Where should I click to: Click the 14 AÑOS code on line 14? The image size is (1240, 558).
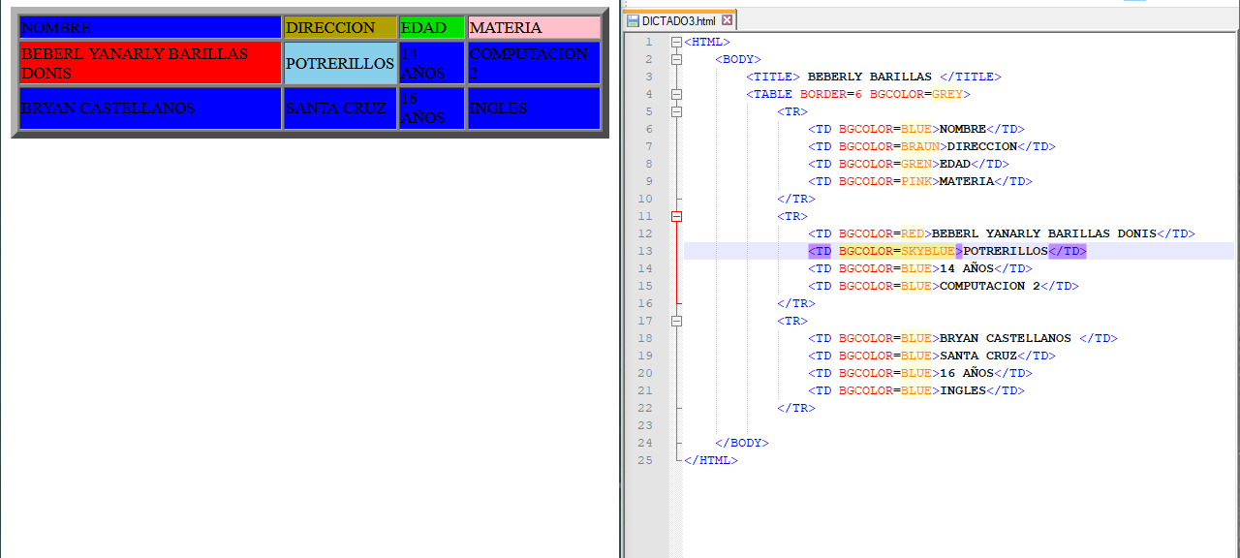coord(920,268)
